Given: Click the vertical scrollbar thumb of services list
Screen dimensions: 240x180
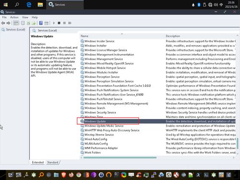Looking at the screenshot, I should (238, 144).
